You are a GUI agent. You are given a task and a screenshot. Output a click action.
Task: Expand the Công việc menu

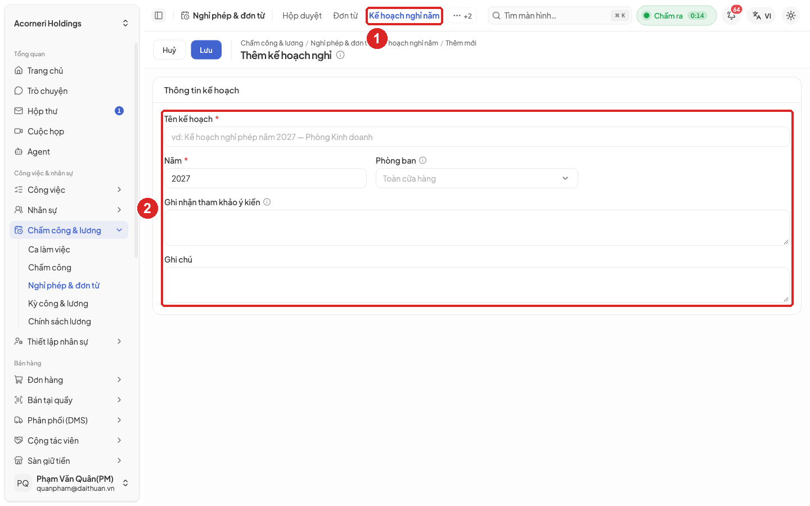[x=69, y=190]
